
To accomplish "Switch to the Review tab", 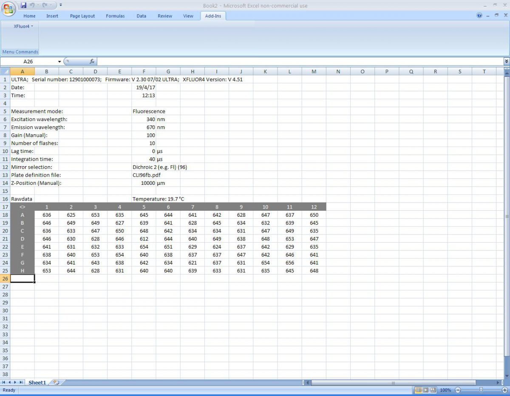I will [x=165, y=16].
